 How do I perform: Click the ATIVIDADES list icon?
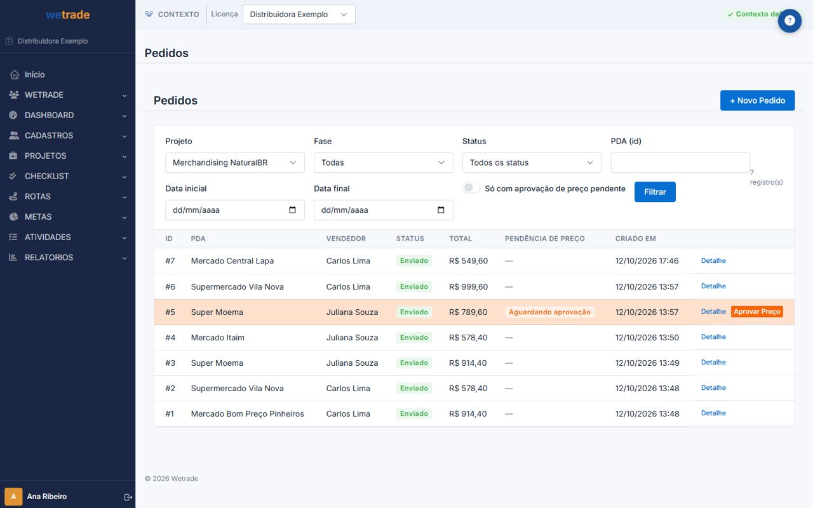click(x=14, y=237)
